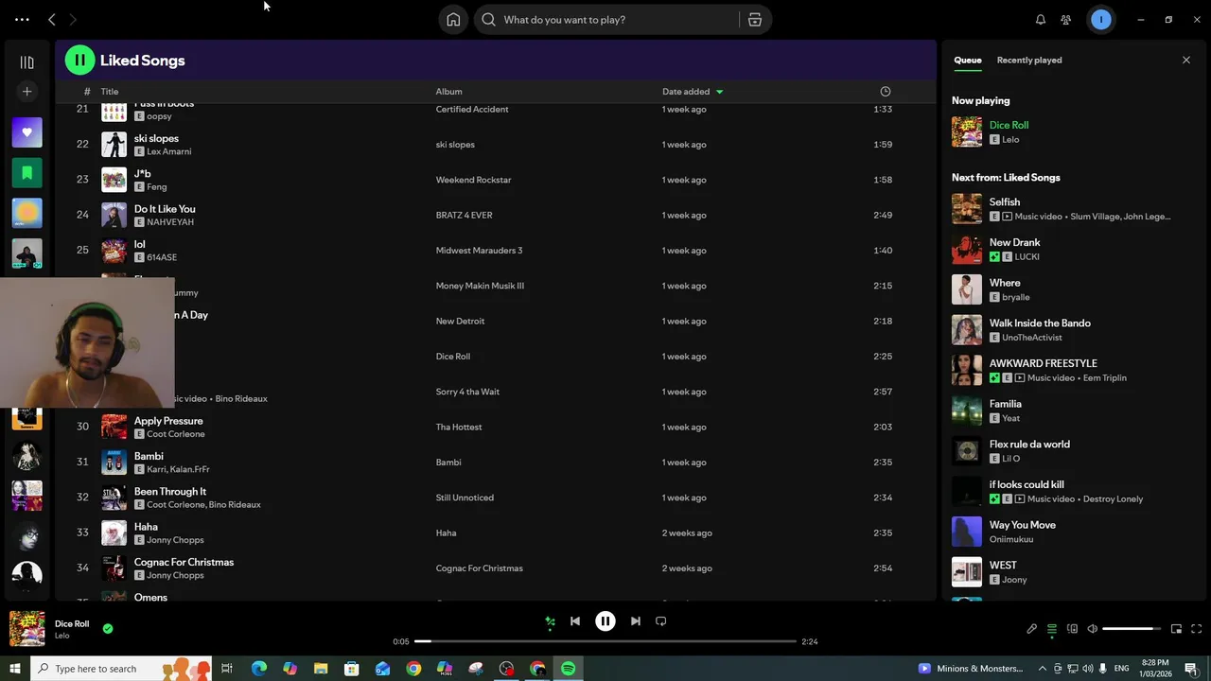Open artist Jonny Chopps on the Haha row
This screenshot has height=681, width=1211.
[x=175, y=540]
